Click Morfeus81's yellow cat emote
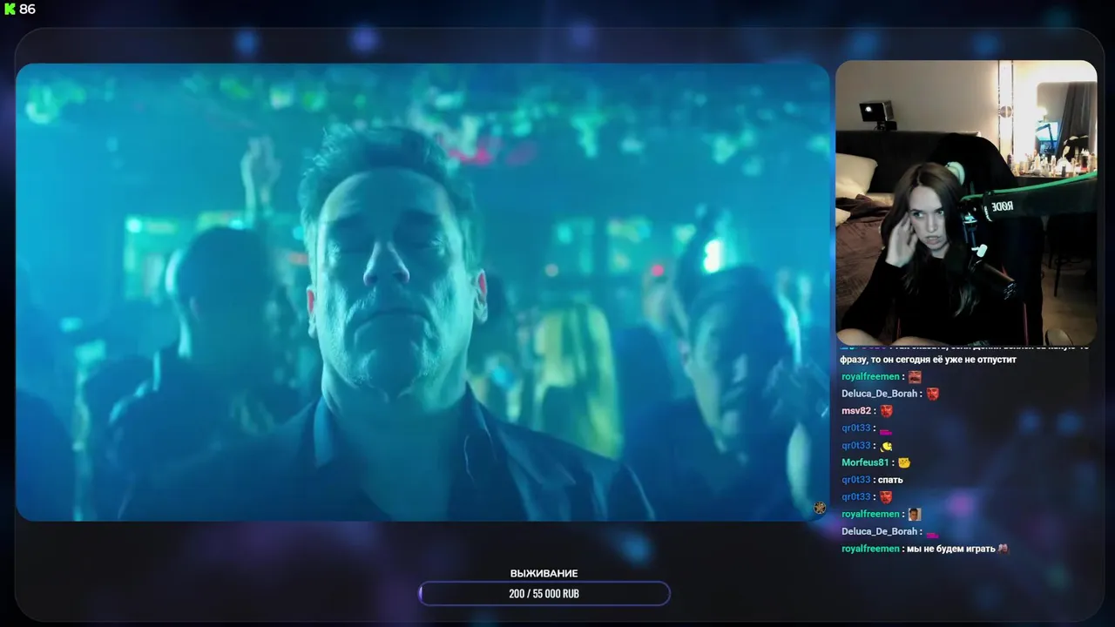Viewport: 1115px width, 627px height. 904,462
